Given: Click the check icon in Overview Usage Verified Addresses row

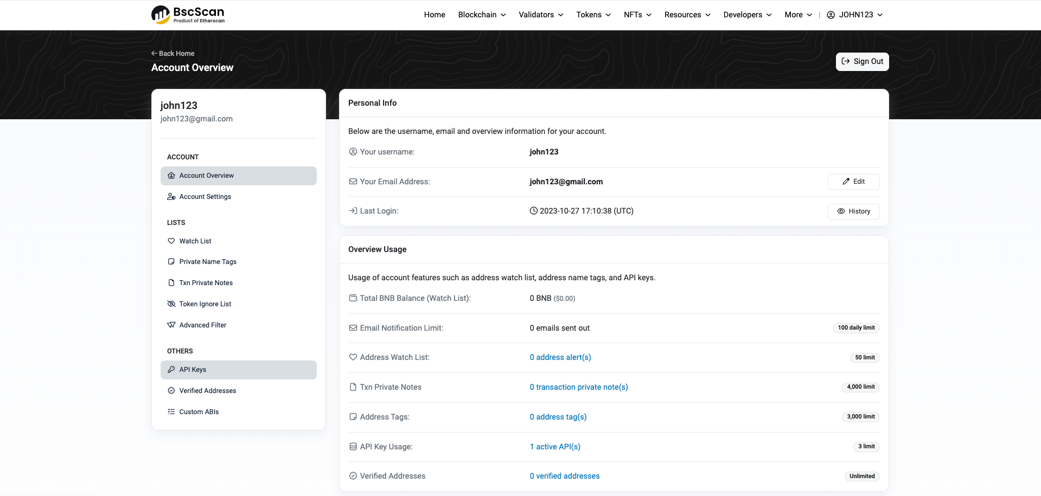Looking at the screenshot, I should pyautogui.click(x=353, y=476).
